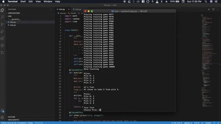Split the VS Code editor to the right
221x124 pixels.
click(213, 9)
